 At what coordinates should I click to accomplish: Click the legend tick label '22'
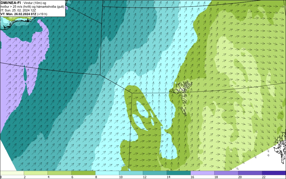pos(264,177)
